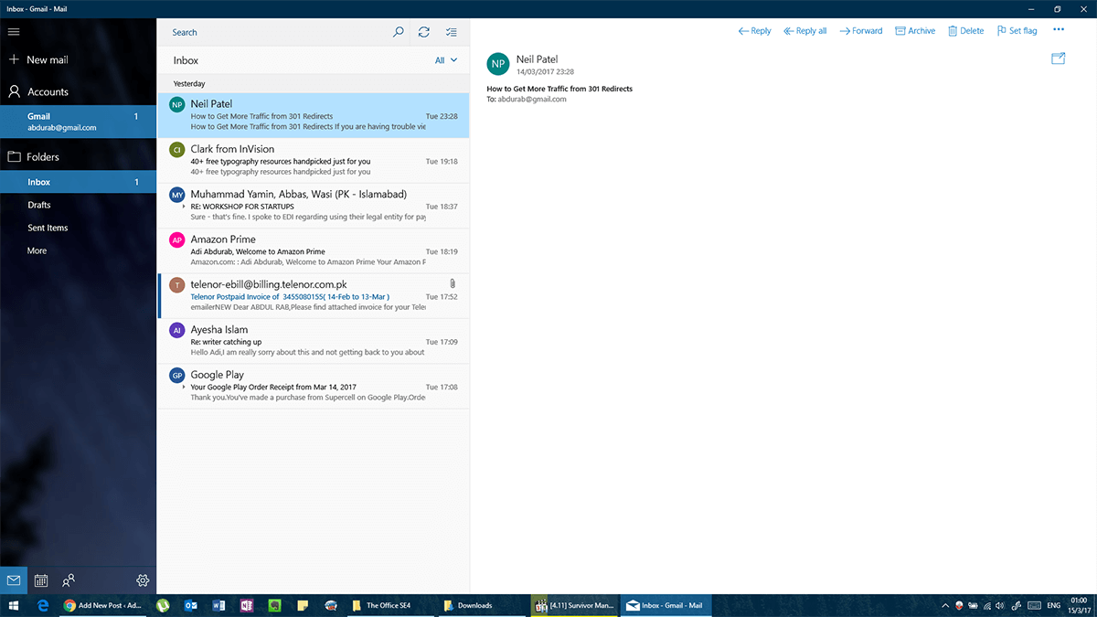Screen dimensions: 1097x617
Task: Compose a message with New mail
Action: tap(37, 59)
